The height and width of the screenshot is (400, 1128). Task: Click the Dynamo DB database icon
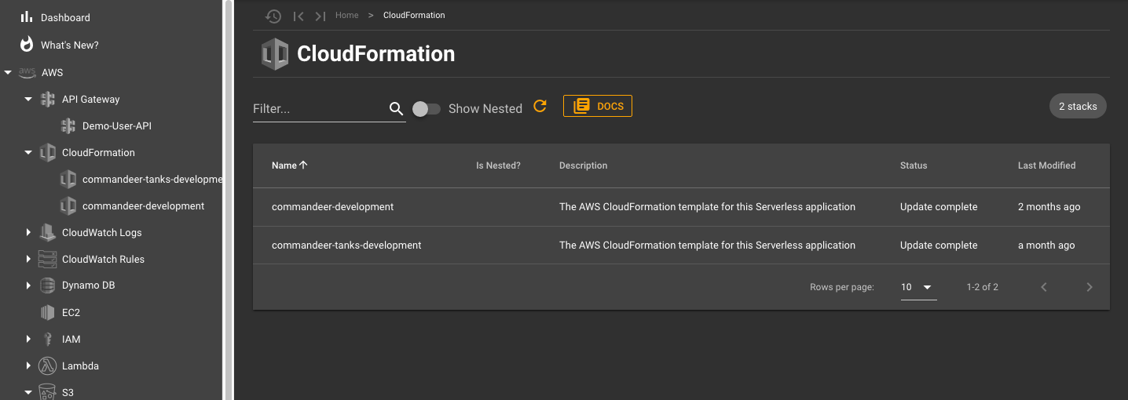click(x=48, y=285)
